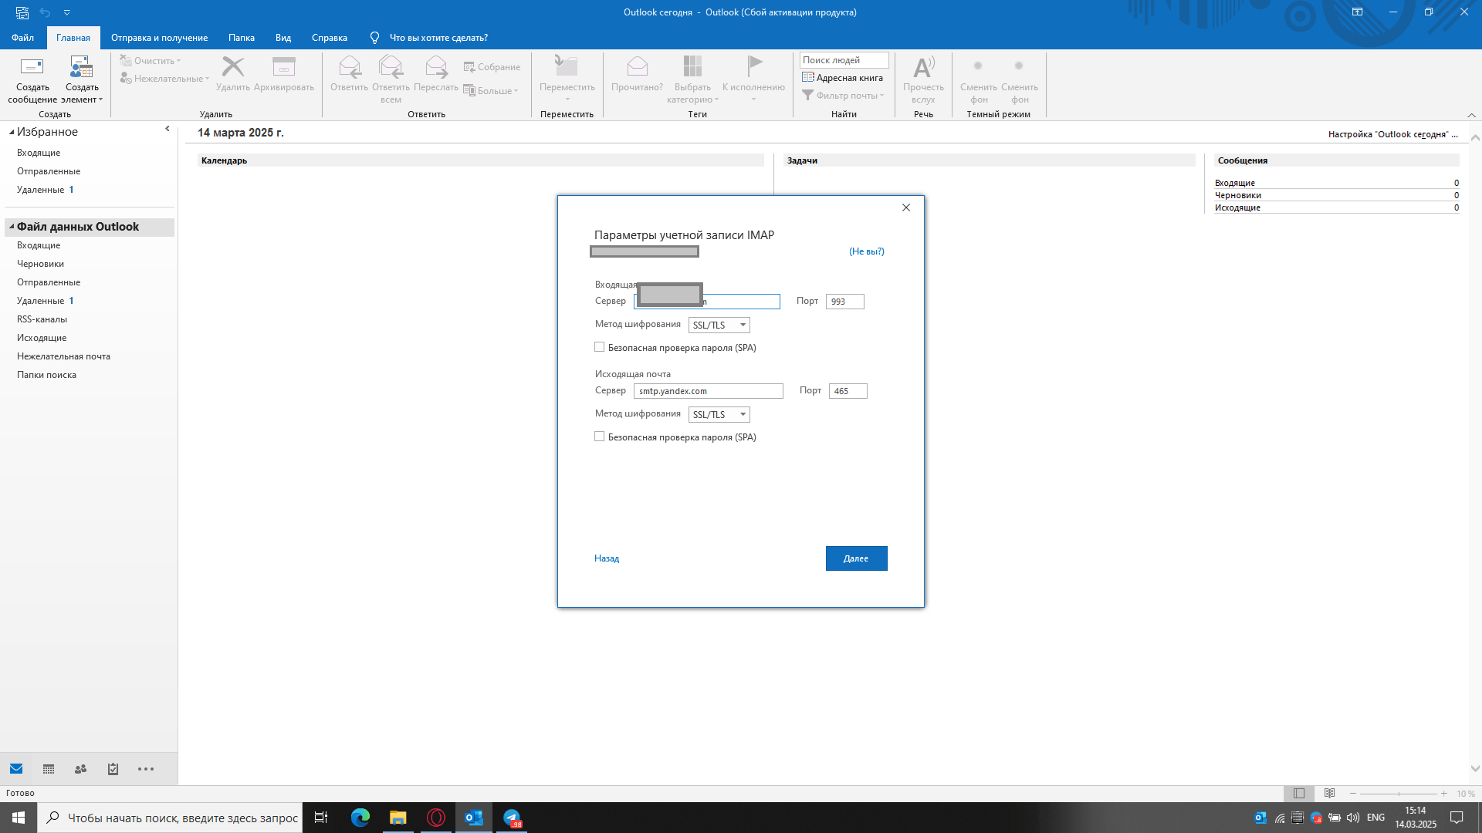Open the File (Файл) tab

coord(22,38)
